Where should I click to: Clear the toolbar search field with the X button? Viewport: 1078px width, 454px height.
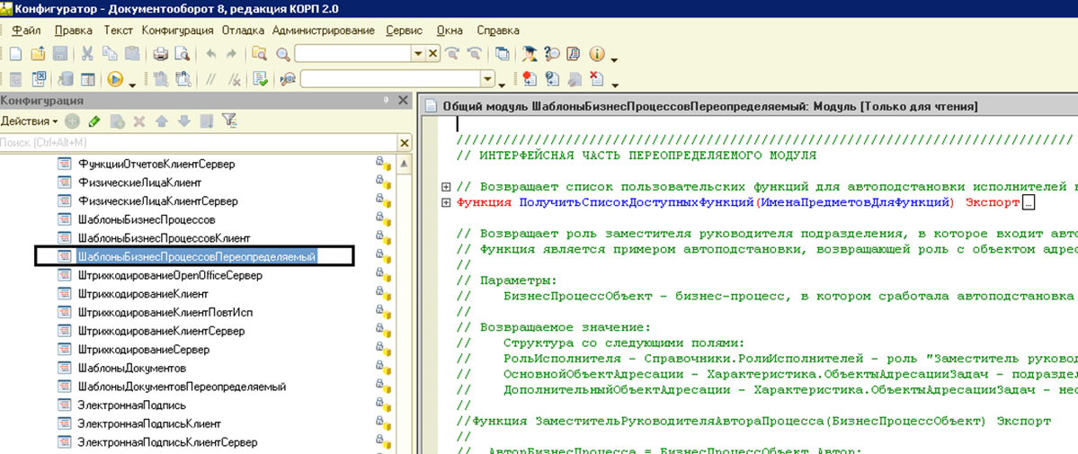coord(433,54)
